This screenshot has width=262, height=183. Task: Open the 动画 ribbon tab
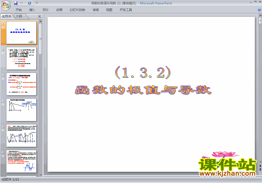(59, 10)
